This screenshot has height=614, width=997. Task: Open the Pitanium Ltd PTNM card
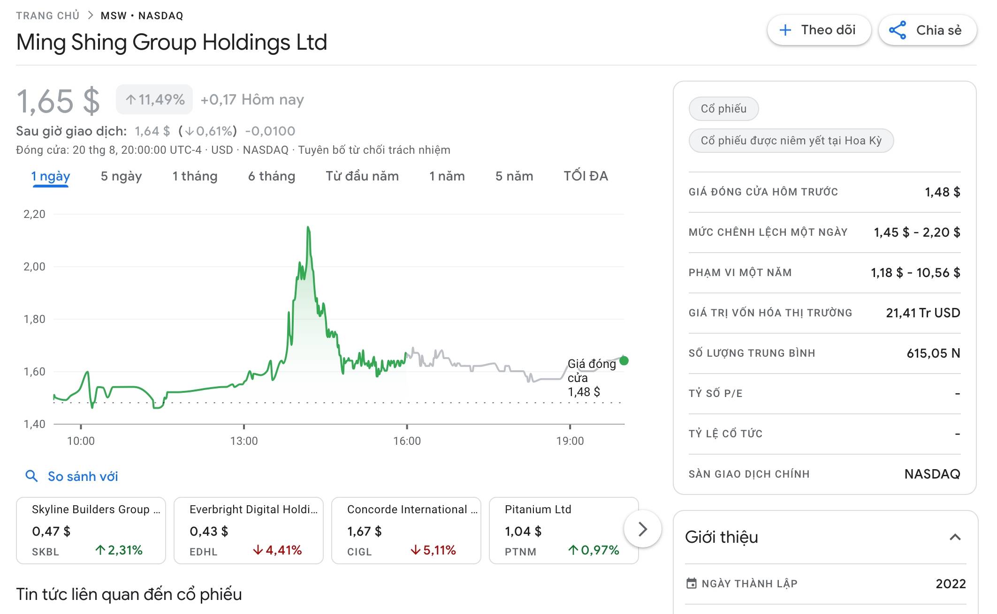tap(564, 531)
